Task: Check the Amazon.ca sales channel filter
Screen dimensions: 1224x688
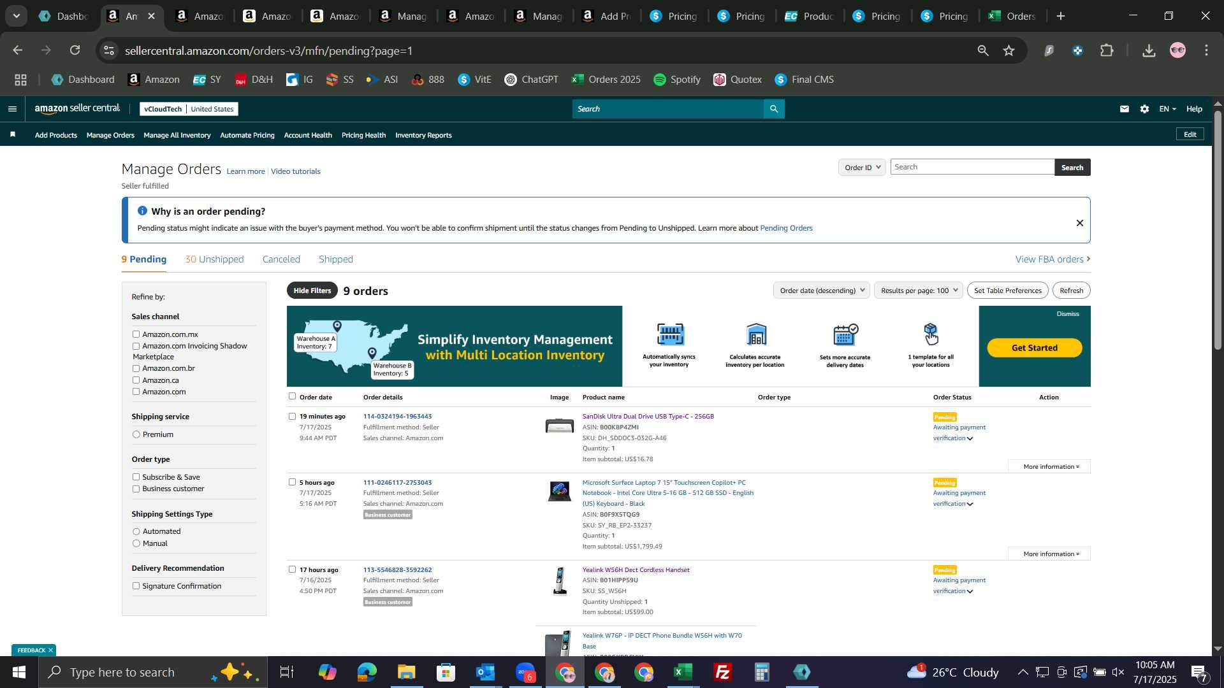Action: (x=136, y=380)
